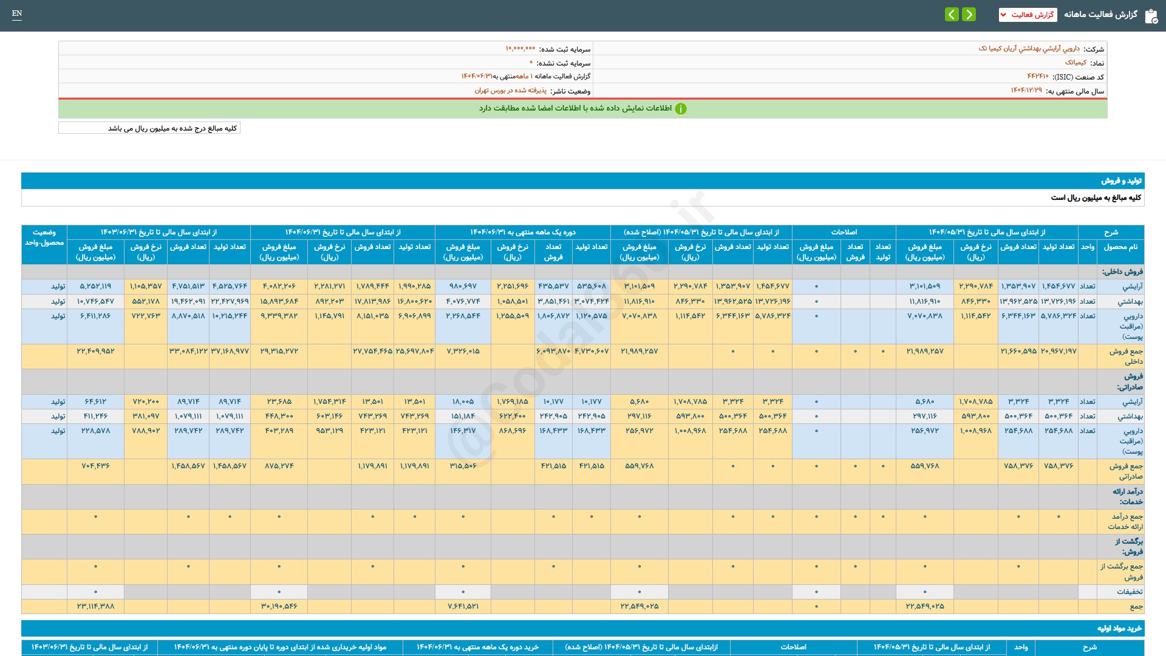Click the وضعیت محصول-واحد column header

point(44,237)
